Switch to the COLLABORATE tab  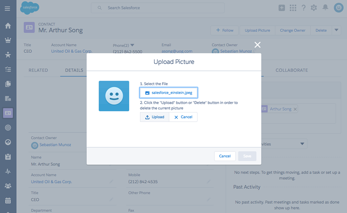pyautogui.click(x=291, y=70)
